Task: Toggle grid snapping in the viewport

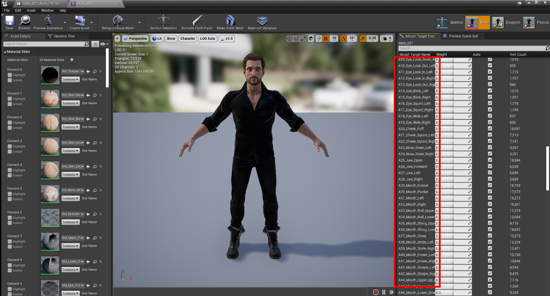Action: (326, 39)
